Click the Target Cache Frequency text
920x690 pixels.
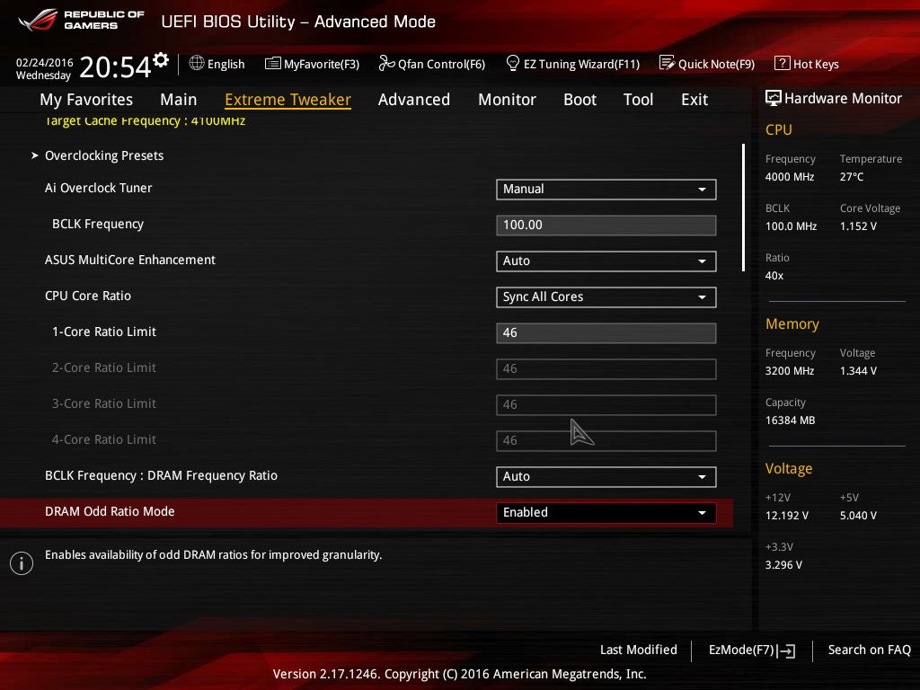click(x=145, y=121)
